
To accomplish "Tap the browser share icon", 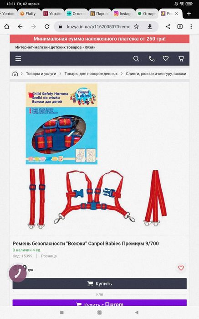I will coord(168,26).
